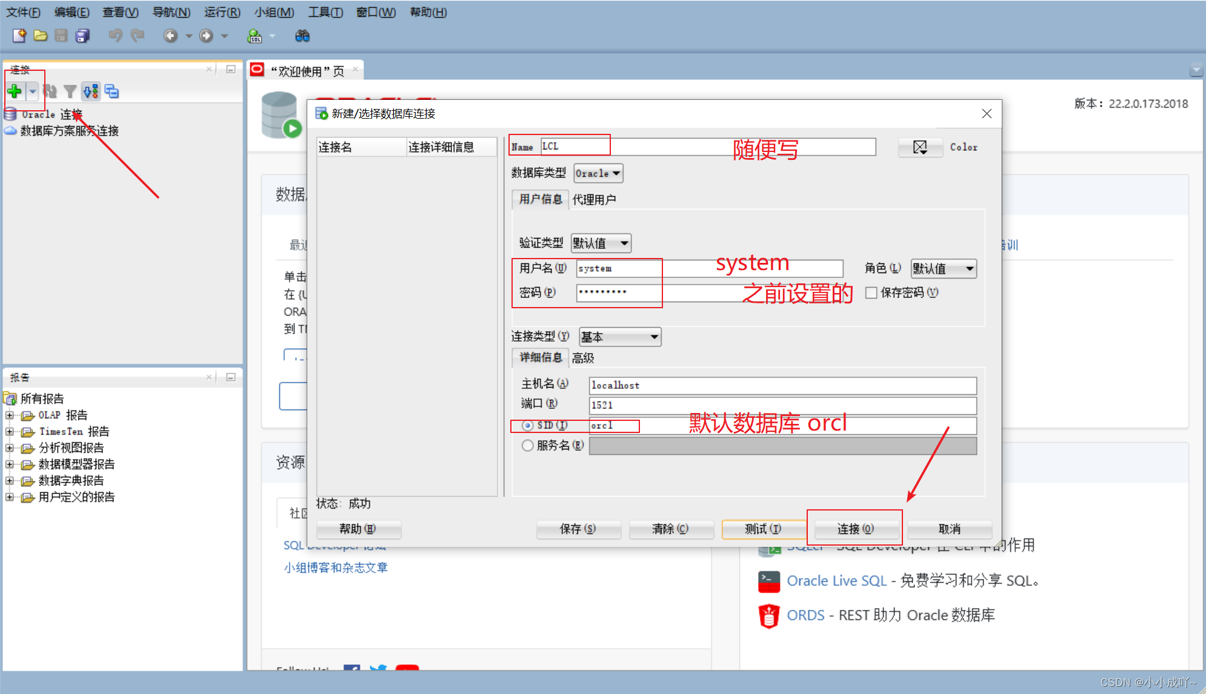Click the Save All toolbar icon
This screenshot has height=694, width=1206.
tap(82, 36)
